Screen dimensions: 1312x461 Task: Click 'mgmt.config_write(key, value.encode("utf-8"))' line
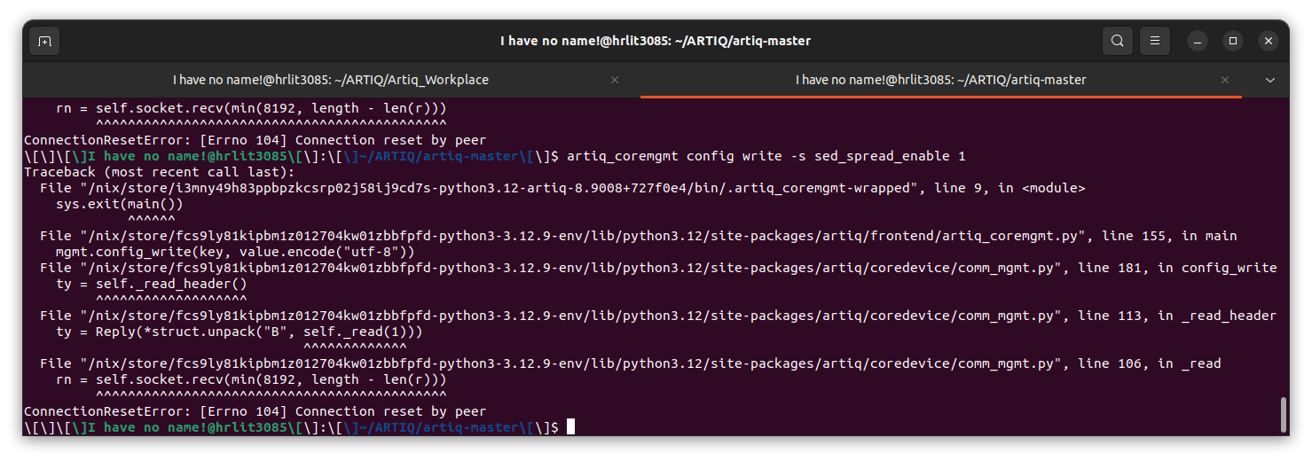tap(235, 252)
